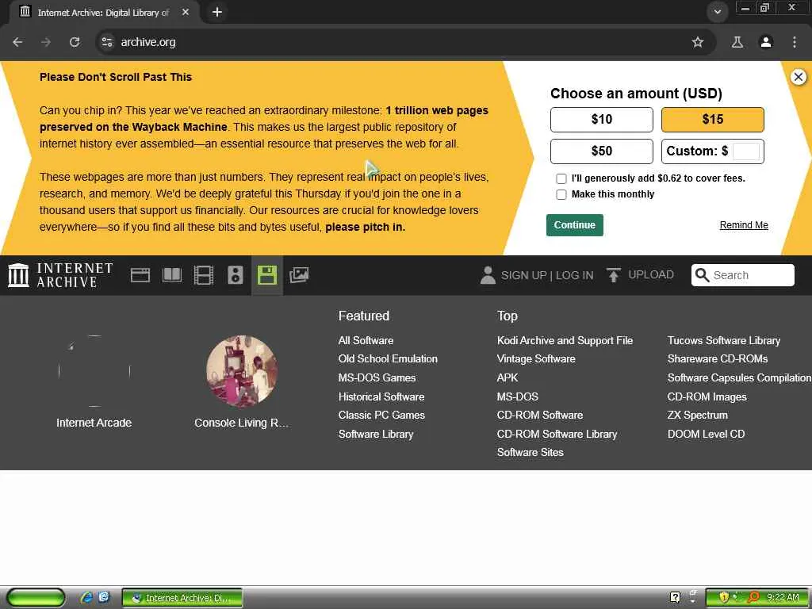The height and width of the screenshot is (609, 812).
Task: Open DOOM Level CD
Action: click(x=706, y=434)
